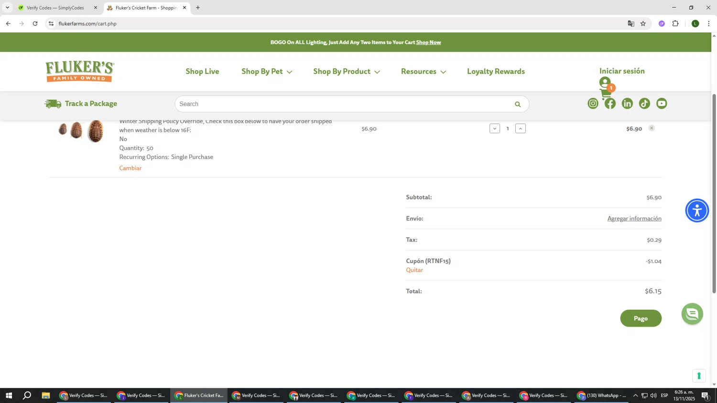Click the tax amount $0.29
The image size is (717, 403).
coord(654,240)
